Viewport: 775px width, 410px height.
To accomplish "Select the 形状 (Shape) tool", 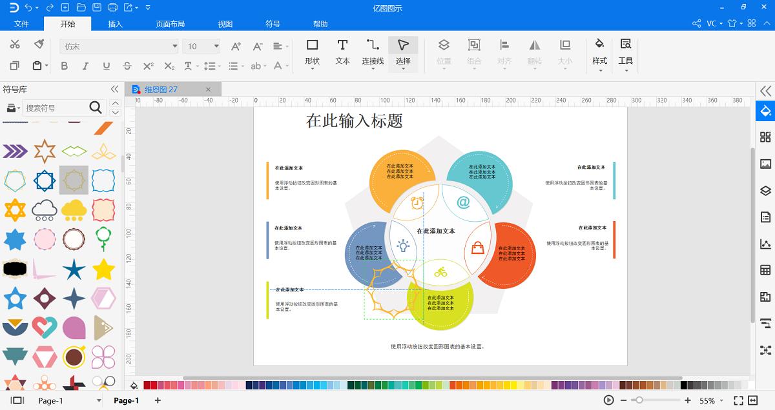I will point(312,52).
